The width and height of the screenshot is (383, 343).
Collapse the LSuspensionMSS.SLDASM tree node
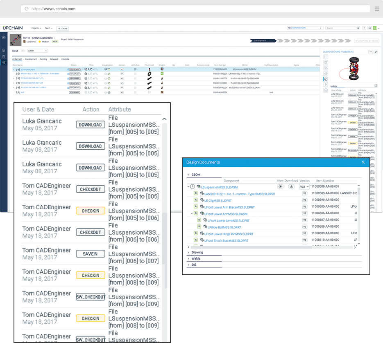tap(188, 187)
